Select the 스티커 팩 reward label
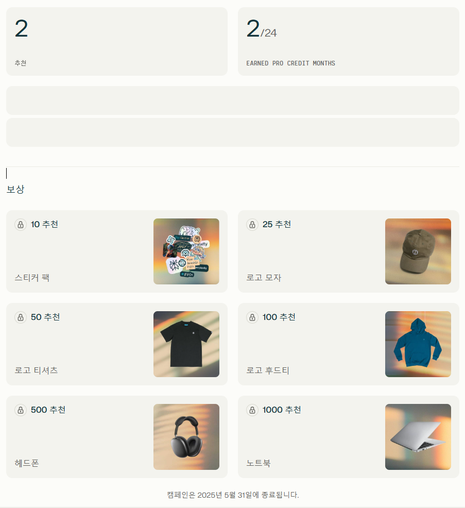The image size is (465, 508). click(32, 278)
